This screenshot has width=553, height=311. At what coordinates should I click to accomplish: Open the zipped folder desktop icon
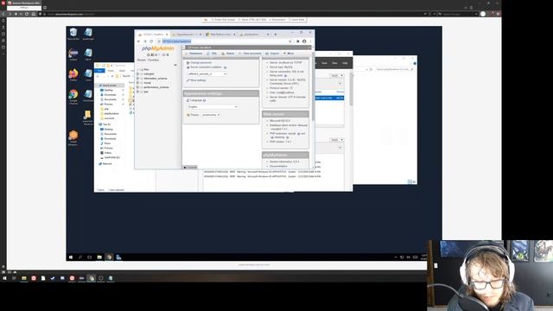87,117
